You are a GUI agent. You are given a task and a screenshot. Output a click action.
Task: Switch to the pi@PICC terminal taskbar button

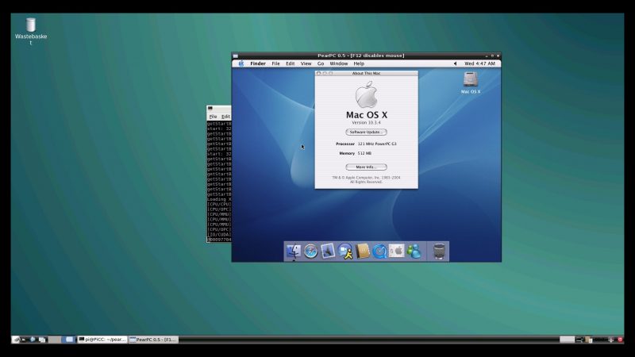[x=102, y=340]
